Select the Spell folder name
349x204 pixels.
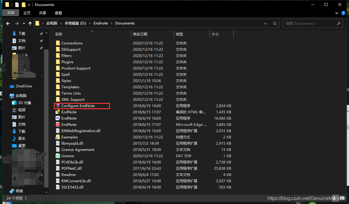tap(66, 74)
